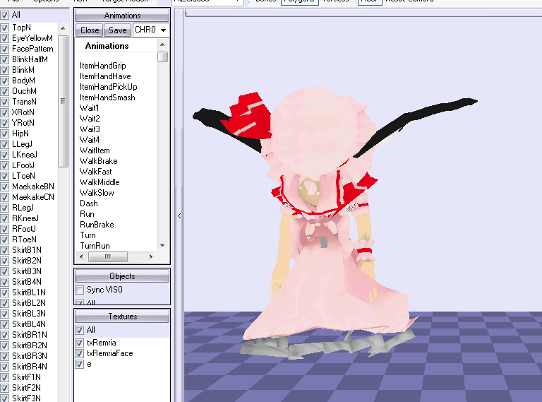Select the WalkFast animation
Screen dimensions: 542x402
[x=96, y=172]
